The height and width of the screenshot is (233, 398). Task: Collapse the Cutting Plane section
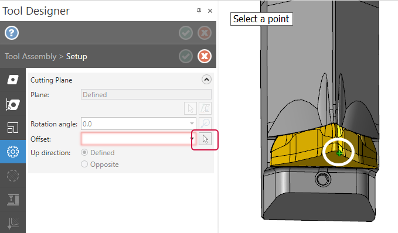tap(206, 80)
